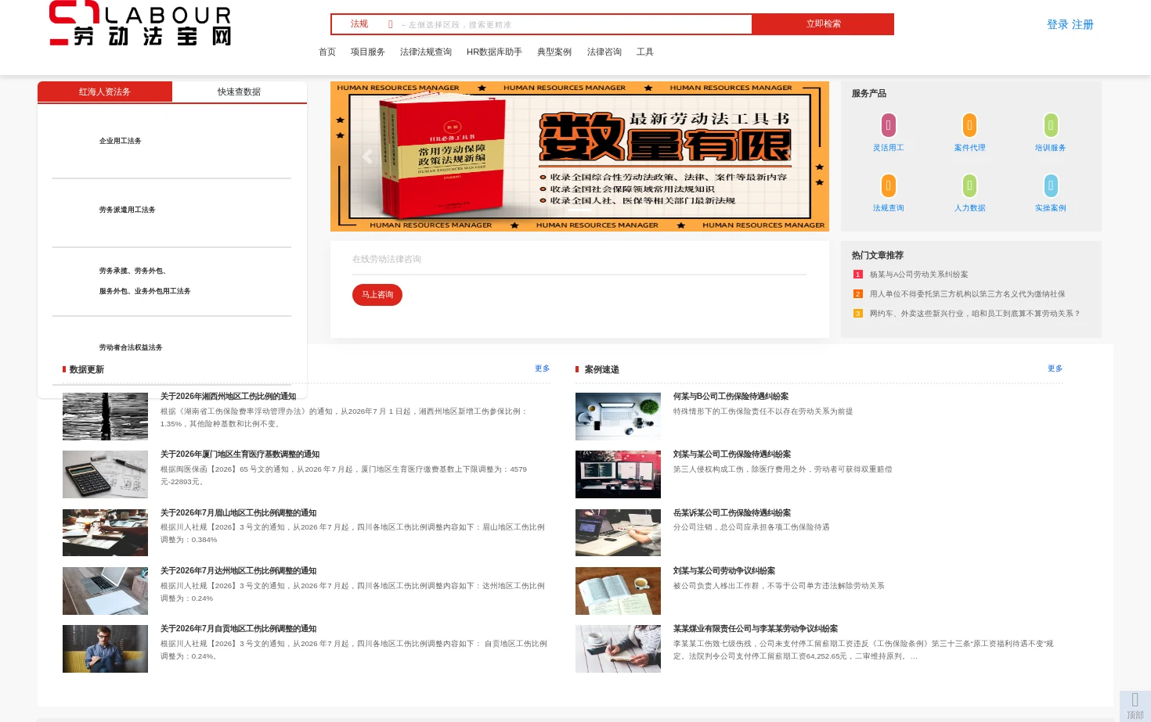Image resolution: width=1151 pixels, height=722 pixels.
Task: Click calculator thumbnail for 厦门地区 notice
Action: coord(105,474)
